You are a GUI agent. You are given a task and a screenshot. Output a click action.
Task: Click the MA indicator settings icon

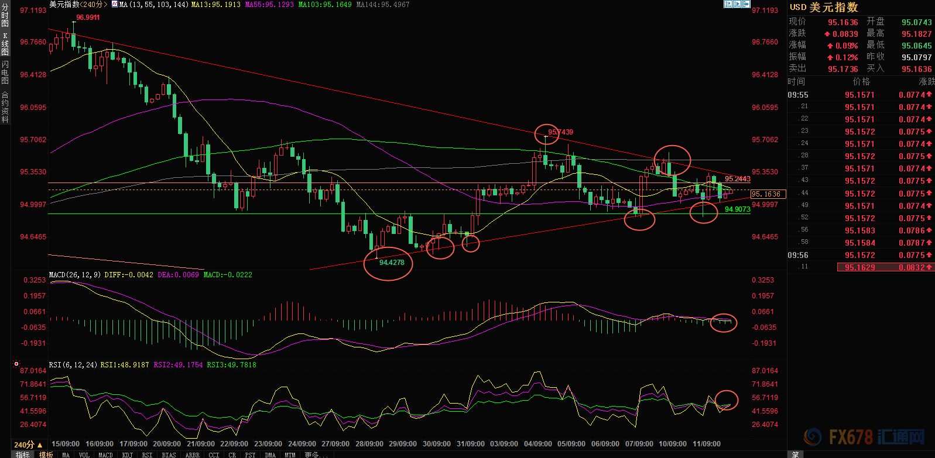pyautogui.click(x=114, y=4)
